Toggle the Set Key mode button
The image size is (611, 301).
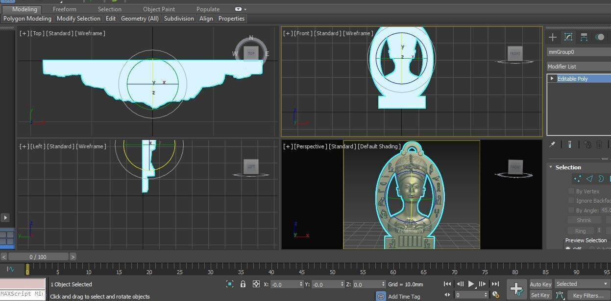(x=540, y=295)
